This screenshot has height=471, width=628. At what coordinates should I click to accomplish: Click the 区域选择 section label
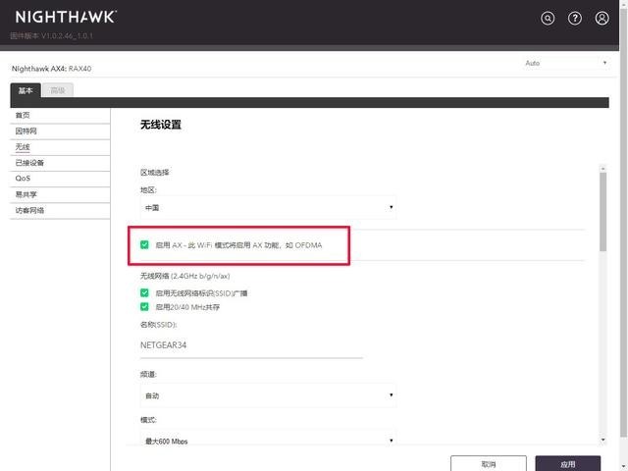[155, 173]
